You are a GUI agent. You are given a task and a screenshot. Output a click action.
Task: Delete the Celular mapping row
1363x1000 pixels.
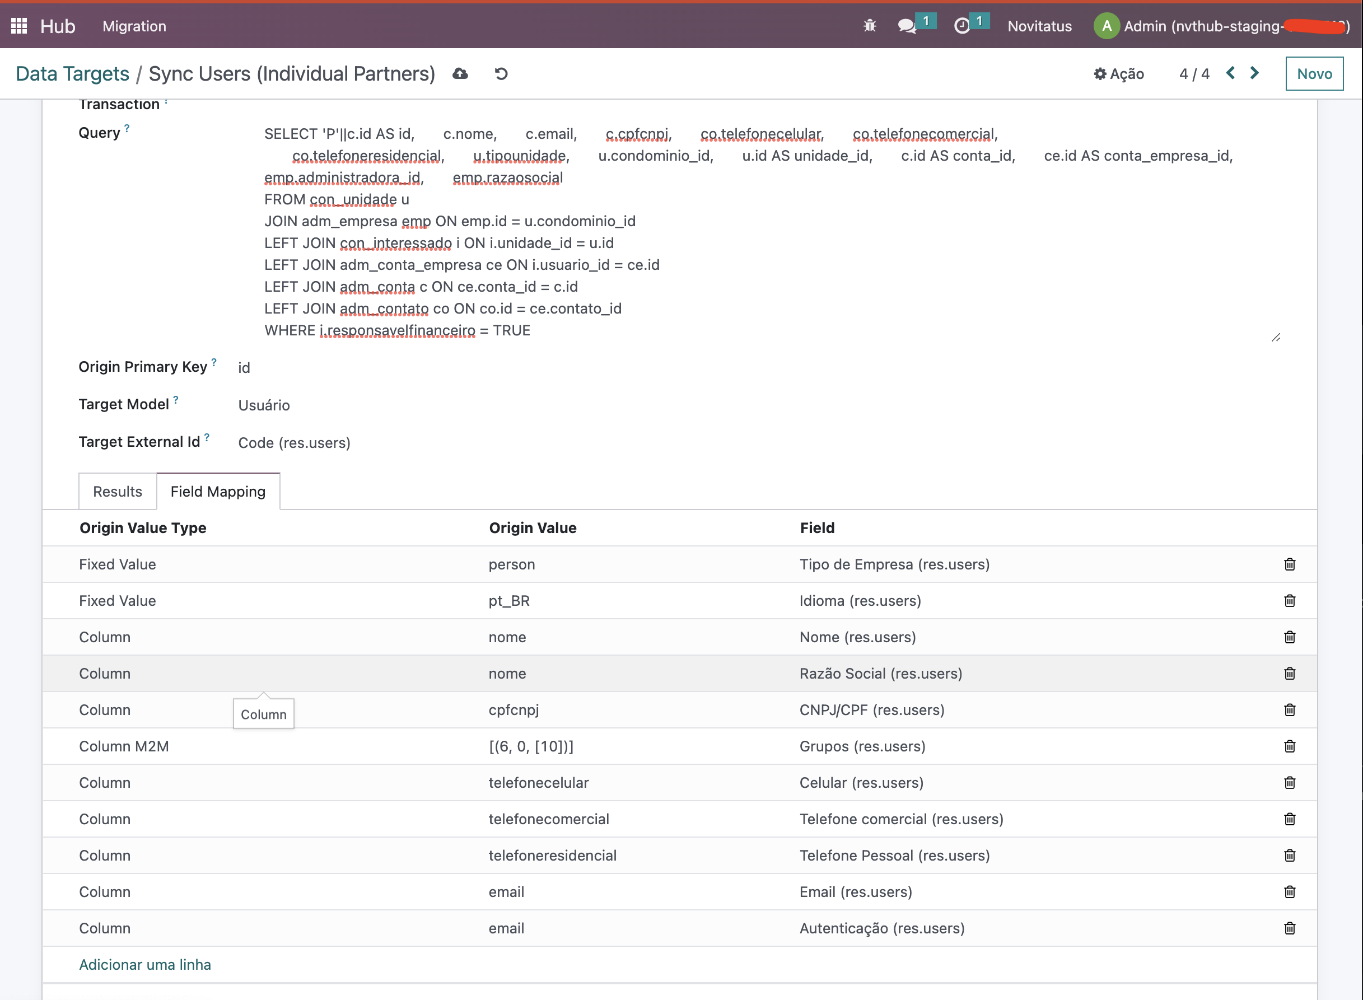(x=1290, y=782)
